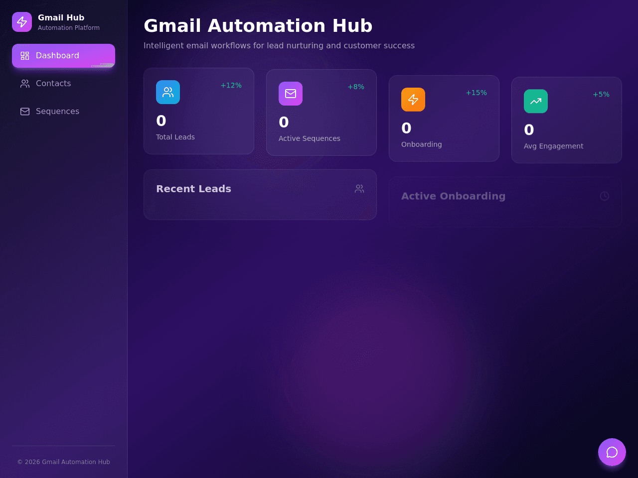Open the Dashboard menu item
Screen dimensions: 638x478
tap(63, 56)
